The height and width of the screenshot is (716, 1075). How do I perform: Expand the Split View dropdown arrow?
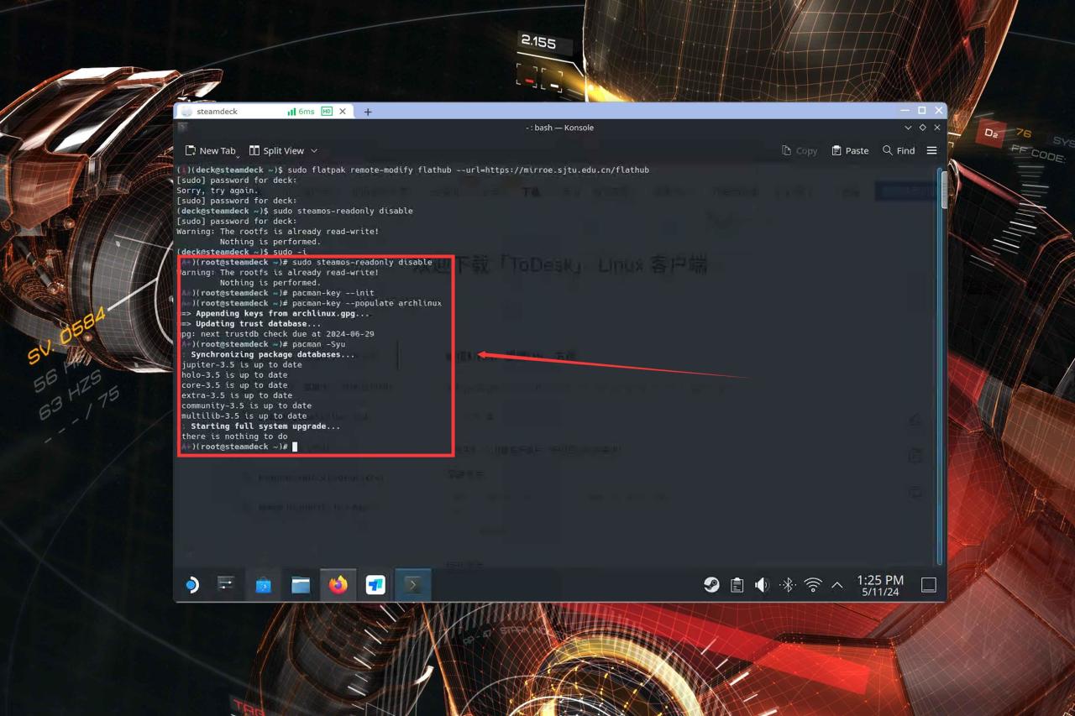(x=314, y=150)
